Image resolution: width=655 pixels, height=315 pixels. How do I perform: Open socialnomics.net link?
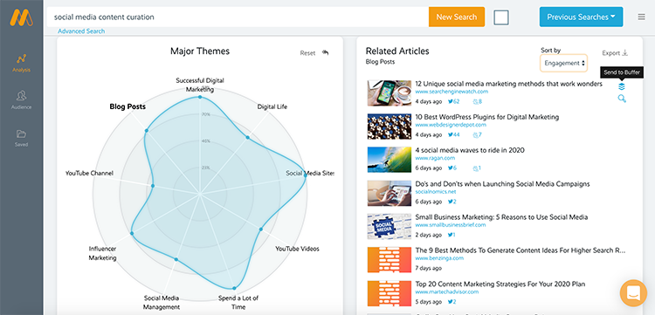(436, 192)
